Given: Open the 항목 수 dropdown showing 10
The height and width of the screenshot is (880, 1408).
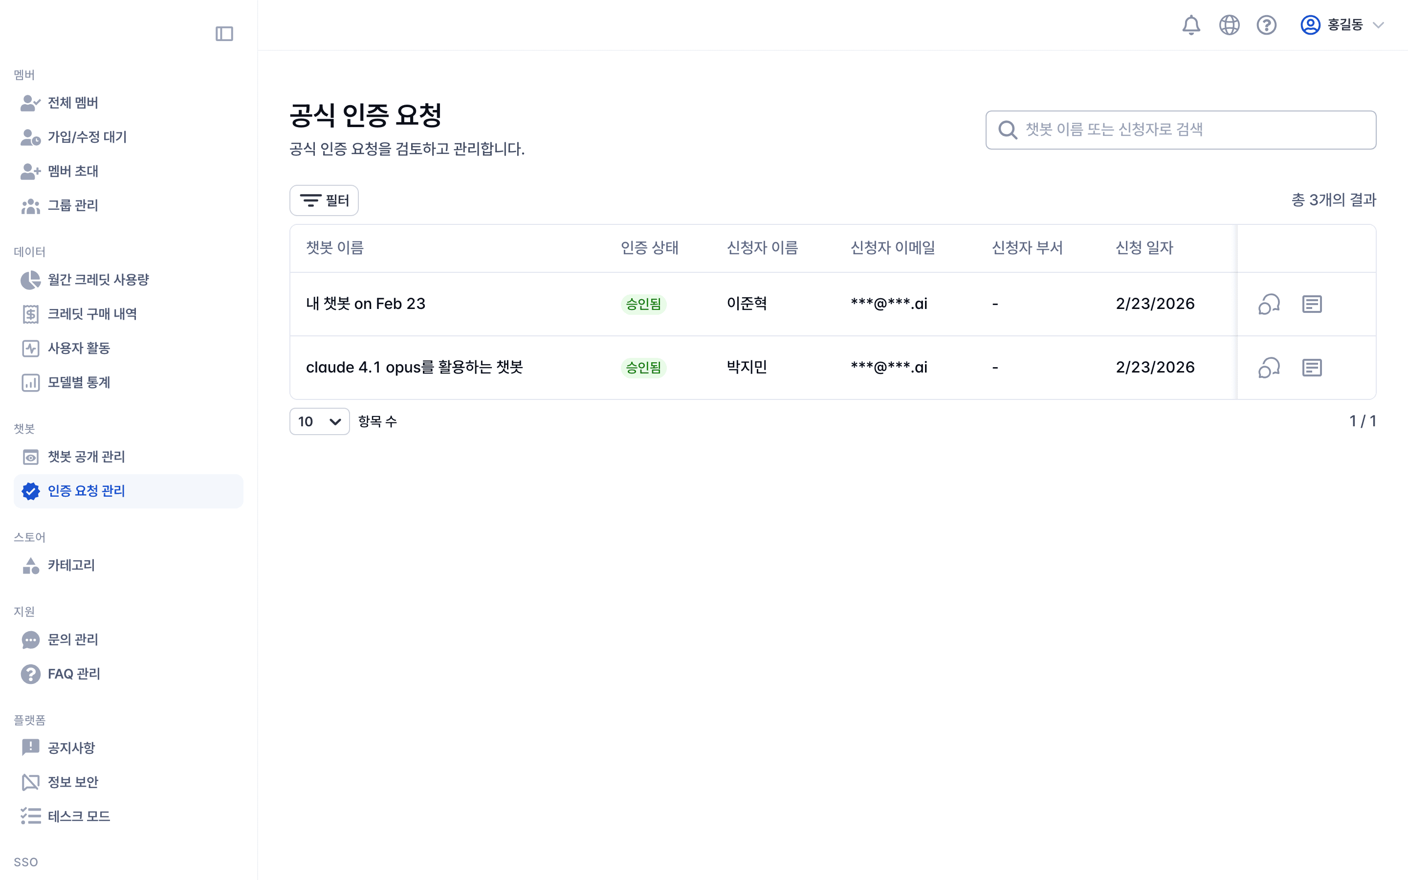Looking at the screenshot, I should pos(319,421).
